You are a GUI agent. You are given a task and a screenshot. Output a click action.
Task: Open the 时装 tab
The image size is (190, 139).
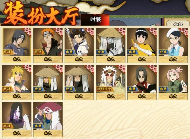tap(95, 20)
